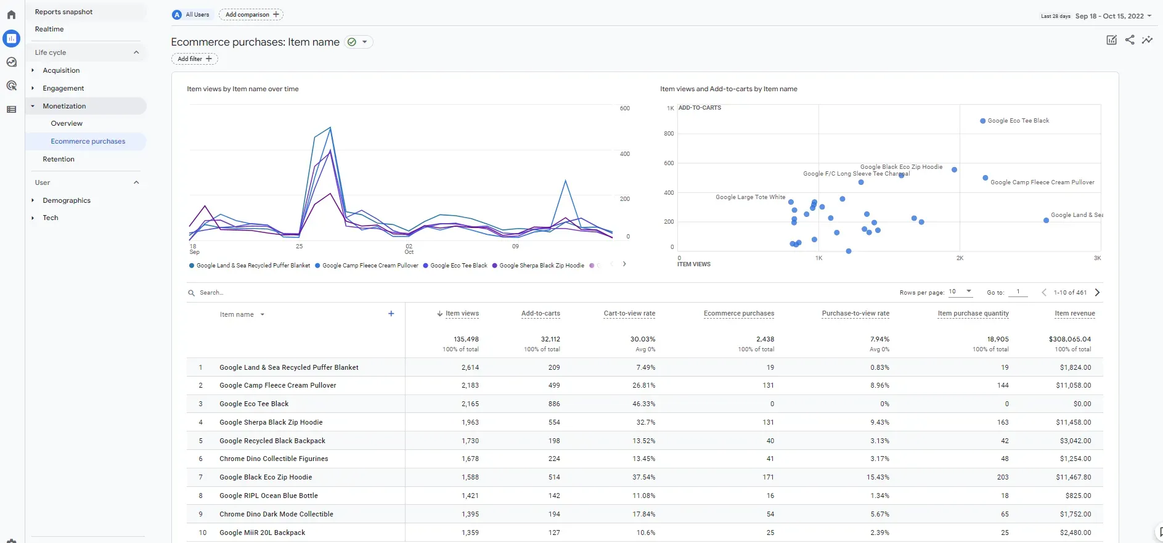Expand the Engagement menu

pos(33,88)
